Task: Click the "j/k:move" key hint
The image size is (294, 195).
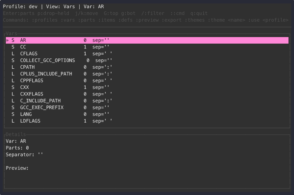Action: (x=87, y=13)
